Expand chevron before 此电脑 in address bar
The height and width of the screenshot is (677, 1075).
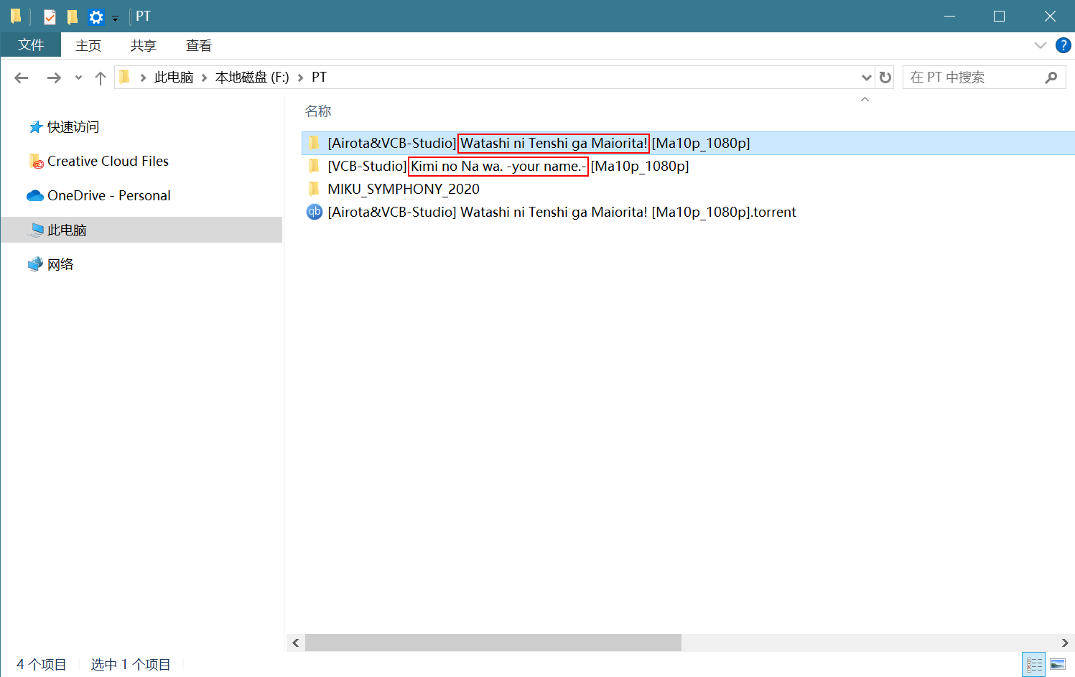[143, 78]
